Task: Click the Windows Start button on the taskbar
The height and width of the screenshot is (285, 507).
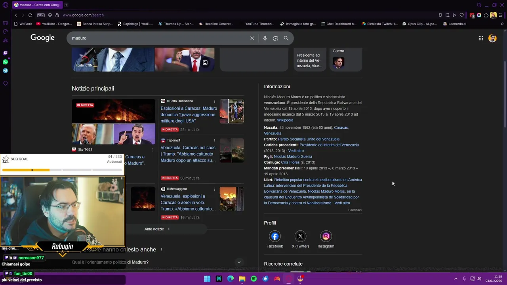Action: click(207, 279)
